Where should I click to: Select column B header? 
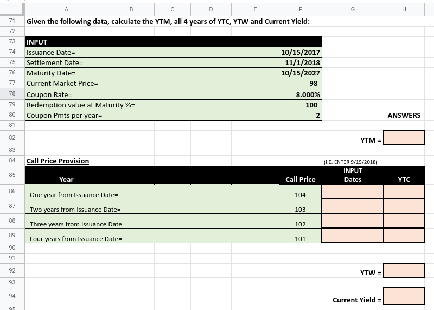pos(131,9)
